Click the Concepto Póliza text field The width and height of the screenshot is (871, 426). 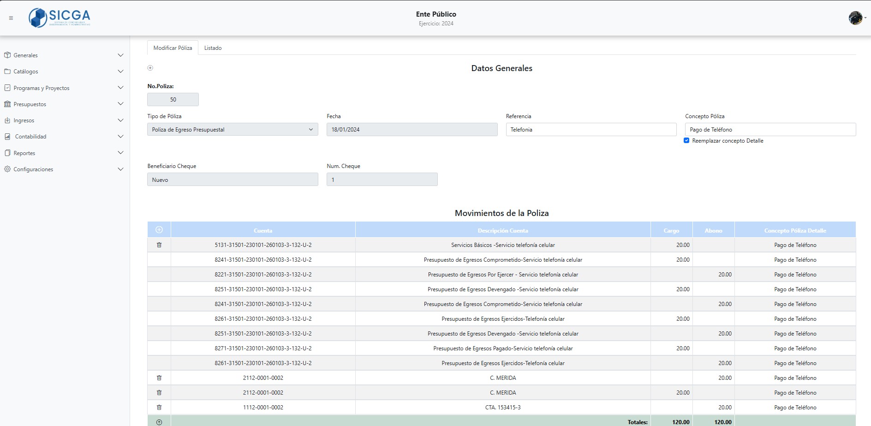(x=770, y=130)
